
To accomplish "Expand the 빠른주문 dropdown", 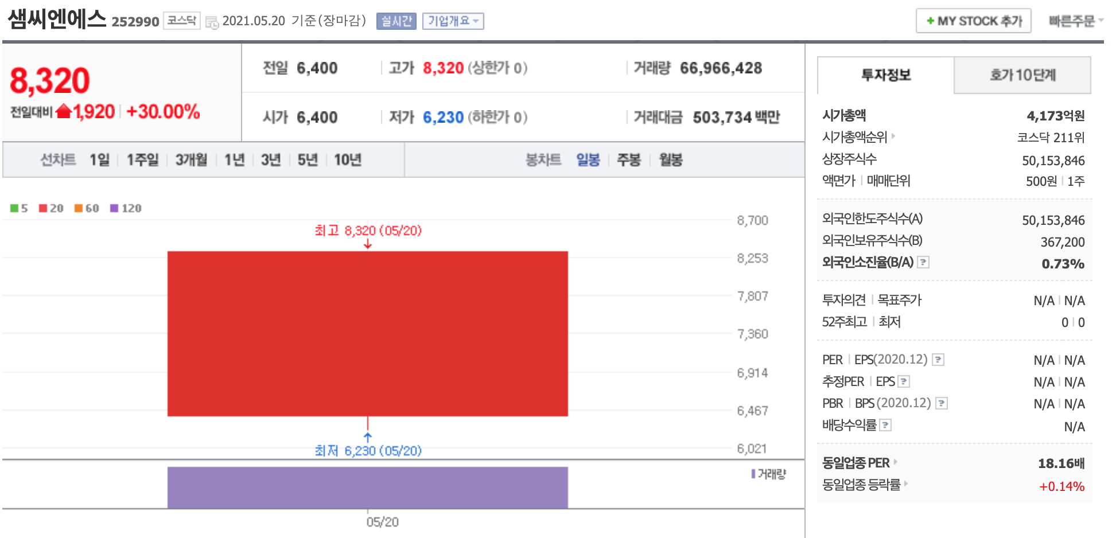I will pyautogui.click(x=1076, y=21).
